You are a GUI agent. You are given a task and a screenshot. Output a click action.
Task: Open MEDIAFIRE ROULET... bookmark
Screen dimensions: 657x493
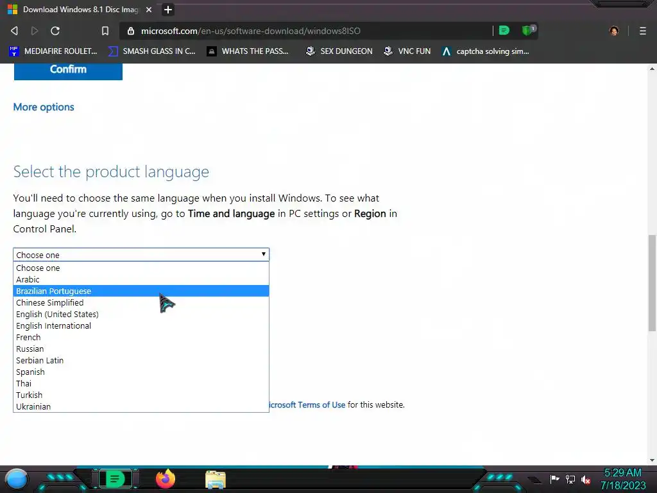[x=53, y=51]
